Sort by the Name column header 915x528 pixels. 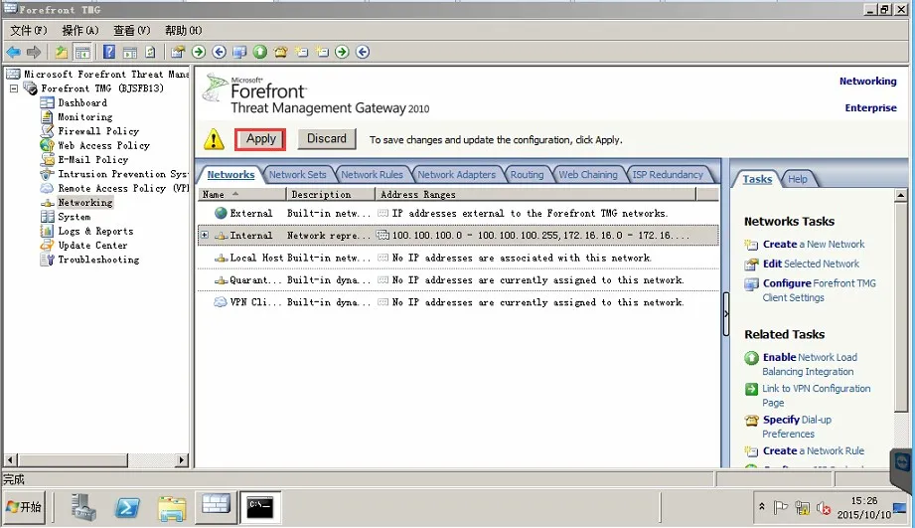[x=242, y=195]
